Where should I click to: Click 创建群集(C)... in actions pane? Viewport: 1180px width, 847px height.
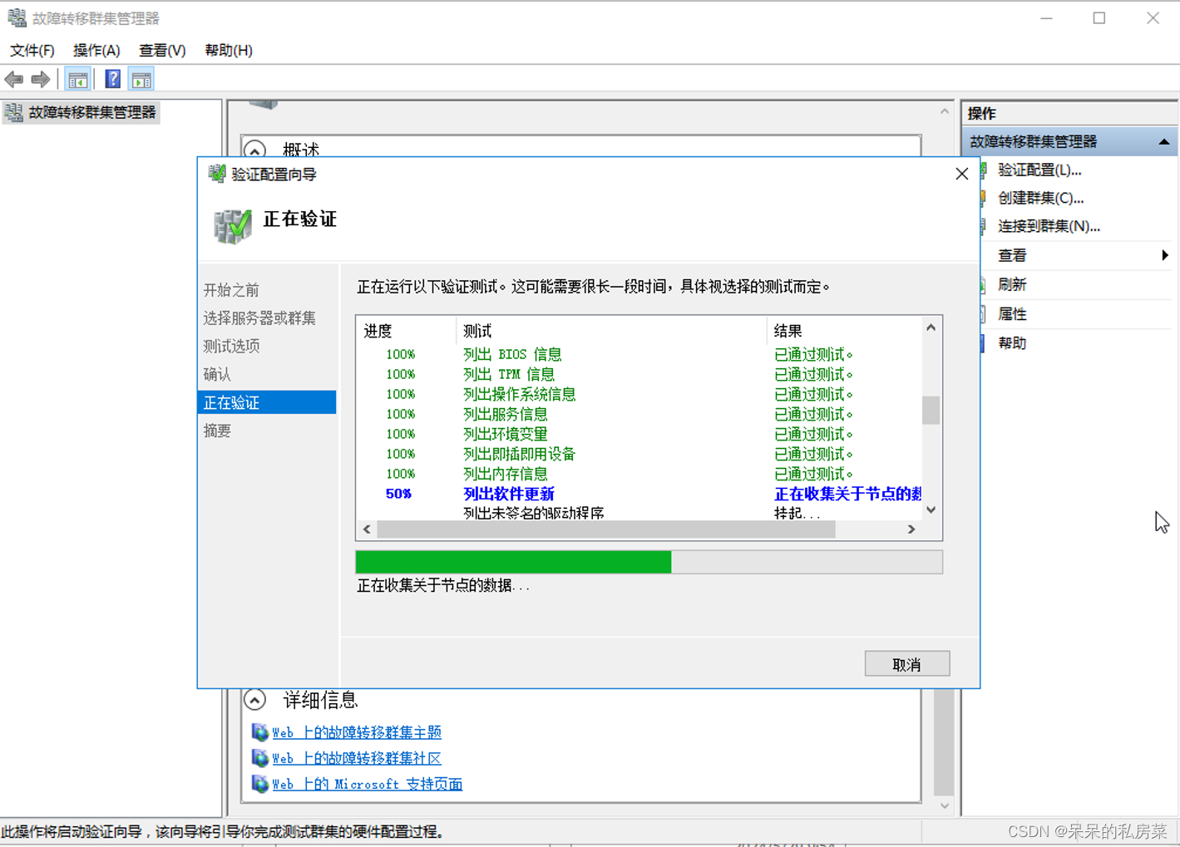click(x=1040, y=198)
